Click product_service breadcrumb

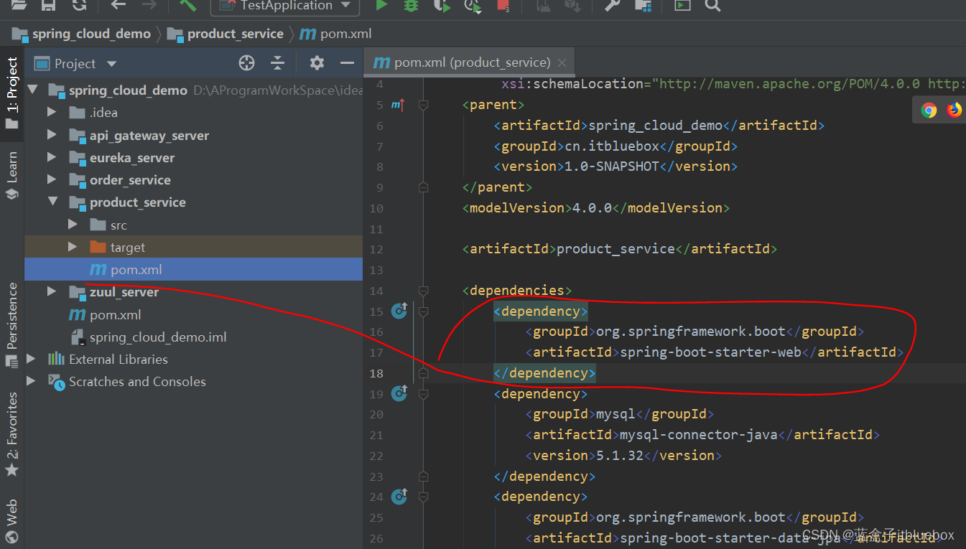(x=226, y=34)
